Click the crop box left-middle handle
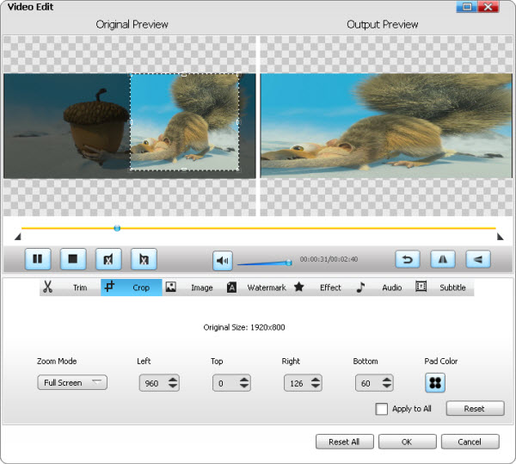 click(131, 122)
